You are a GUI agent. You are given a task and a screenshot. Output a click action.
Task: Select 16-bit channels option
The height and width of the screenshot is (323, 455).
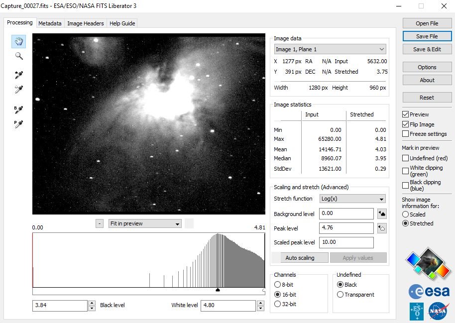[277, 295]
